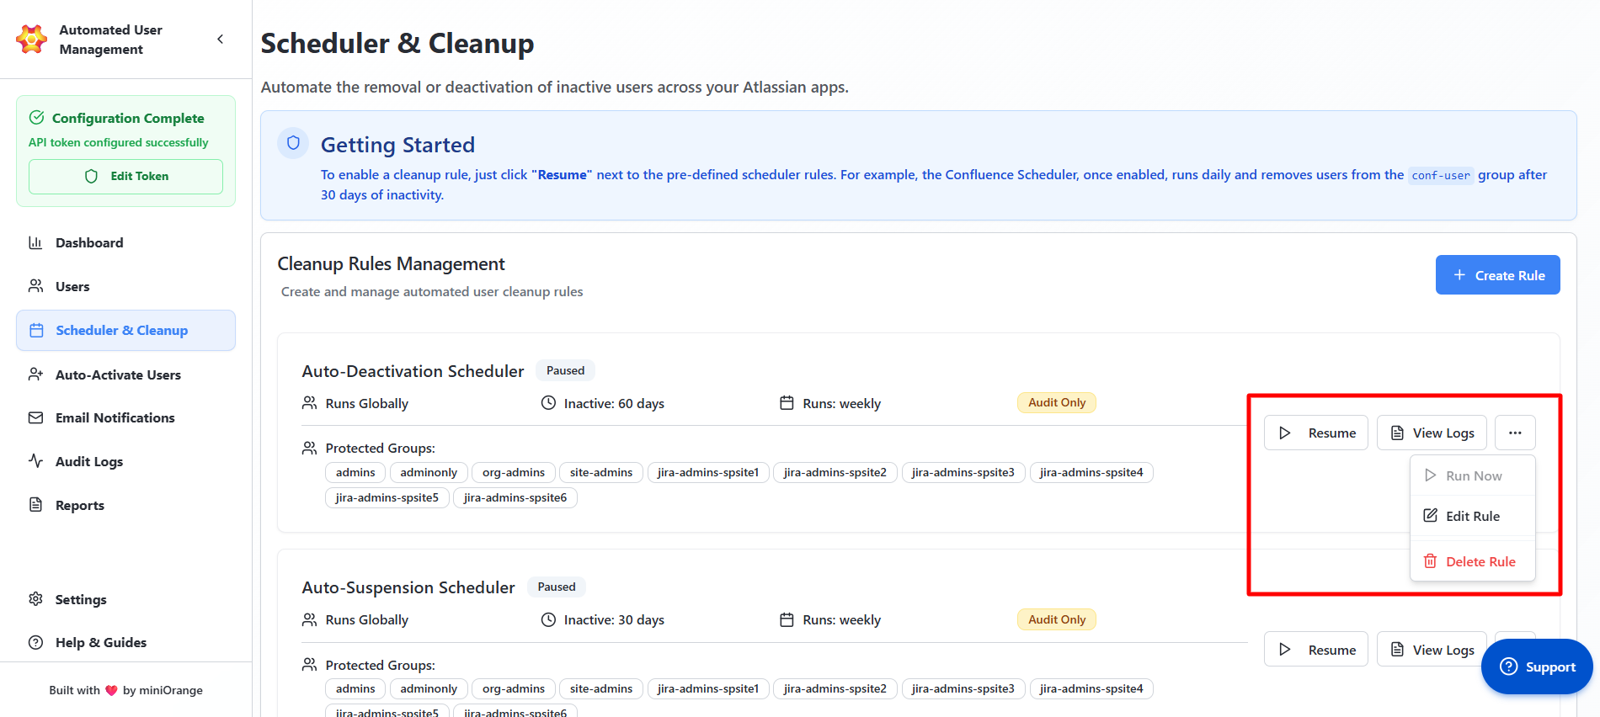Open the Reports page
Screen dimensions: 1600x717
pyautogui.click(x=125, y=505)
